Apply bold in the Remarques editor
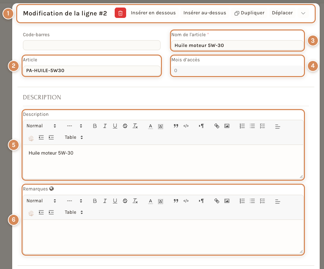 pyautogui.click(x=95, y=201)
